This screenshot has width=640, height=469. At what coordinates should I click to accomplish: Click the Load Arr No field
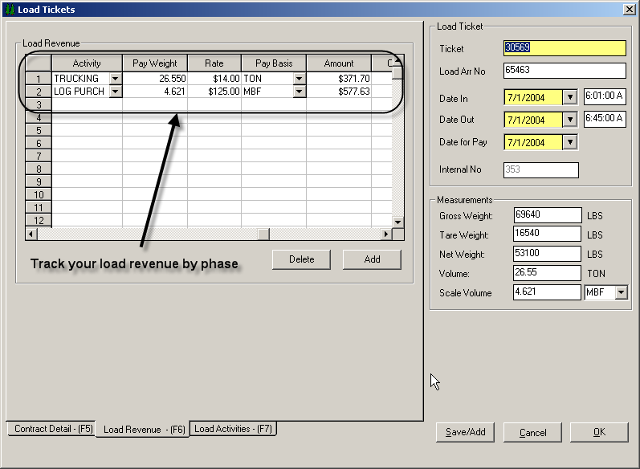(x=565, y=70)
